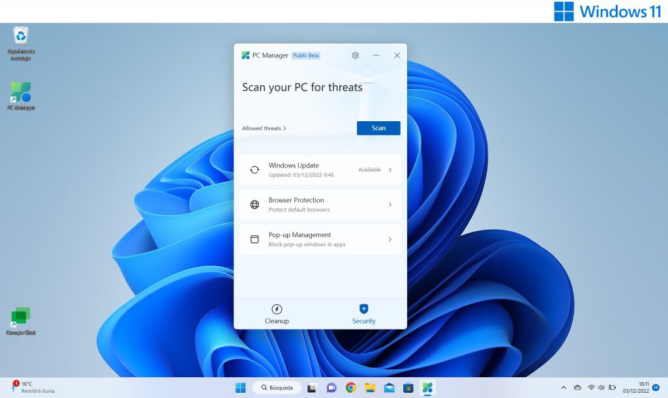Screen dimensions: 668x398
Task: Launch Google Meet from the desktop
Action: tap(20, 317)
